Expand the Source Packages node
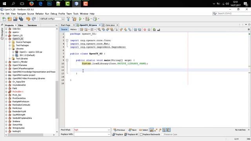The width and height of the screenshot is (251, 141). (10, 42)
